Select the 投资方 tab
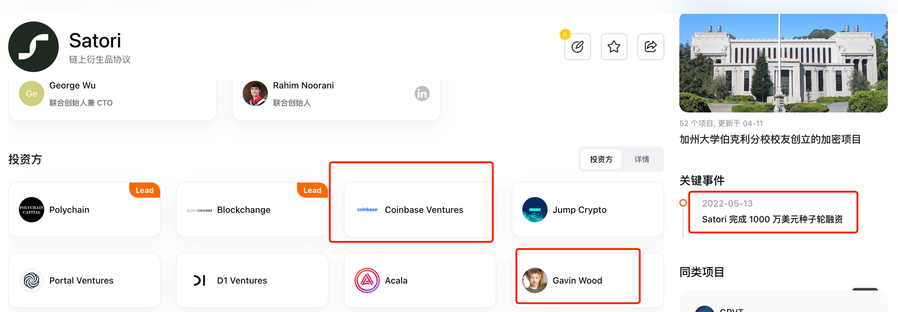Screen dimensions: 898x312 (601, 160)
